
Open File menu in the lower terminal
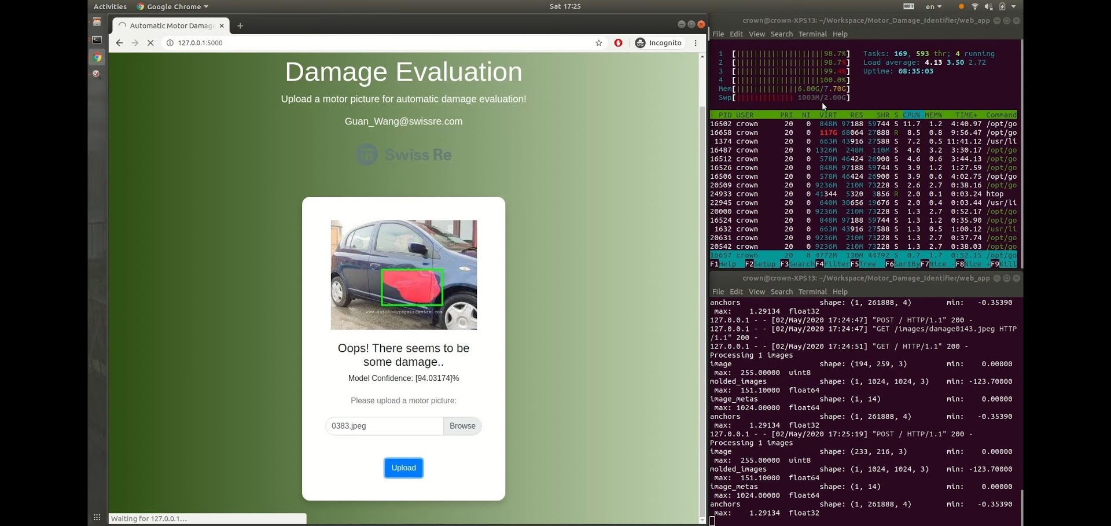pyautogui.click(x=718, y=292)
